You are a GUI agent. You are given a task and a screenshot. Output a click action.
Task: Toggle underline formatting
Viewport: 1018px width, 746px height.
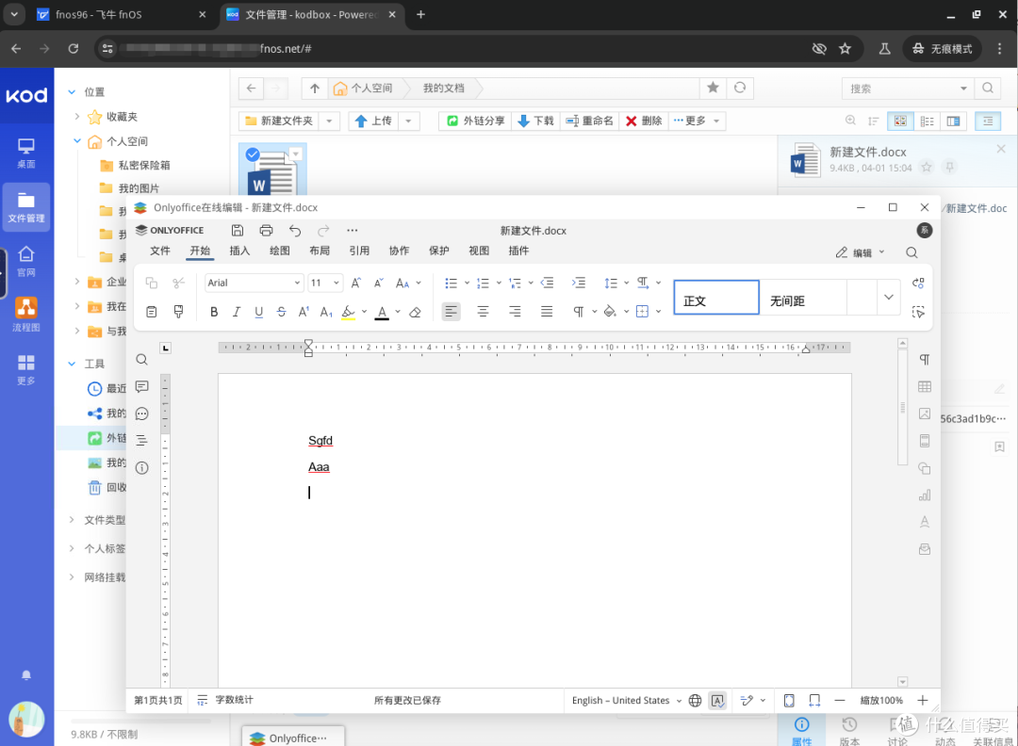(258, 312)
